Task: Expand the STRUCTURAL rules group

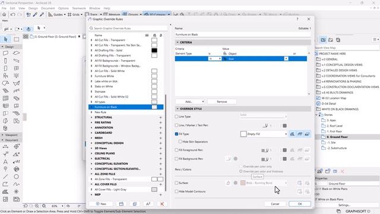Action: [x=91, y=117]
